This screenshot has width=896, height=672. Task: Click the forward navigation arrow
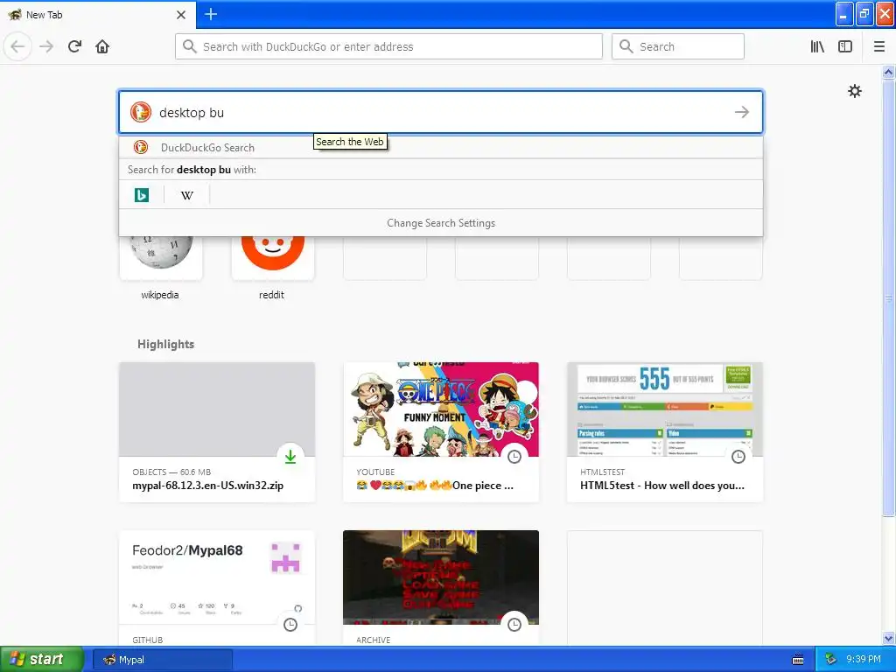click(x=47, y=47)
